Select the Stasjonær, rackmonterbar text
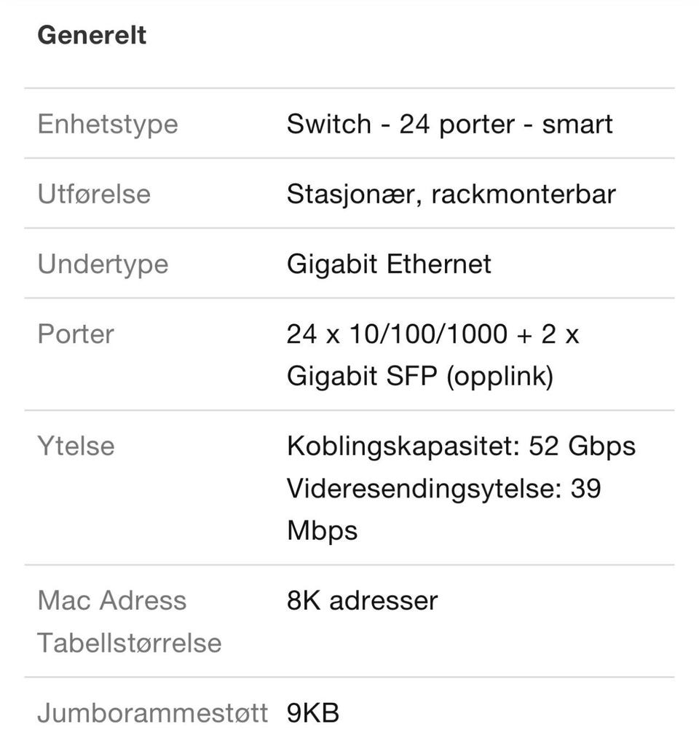This screenshot has height=743, width=699. [451, 194]
